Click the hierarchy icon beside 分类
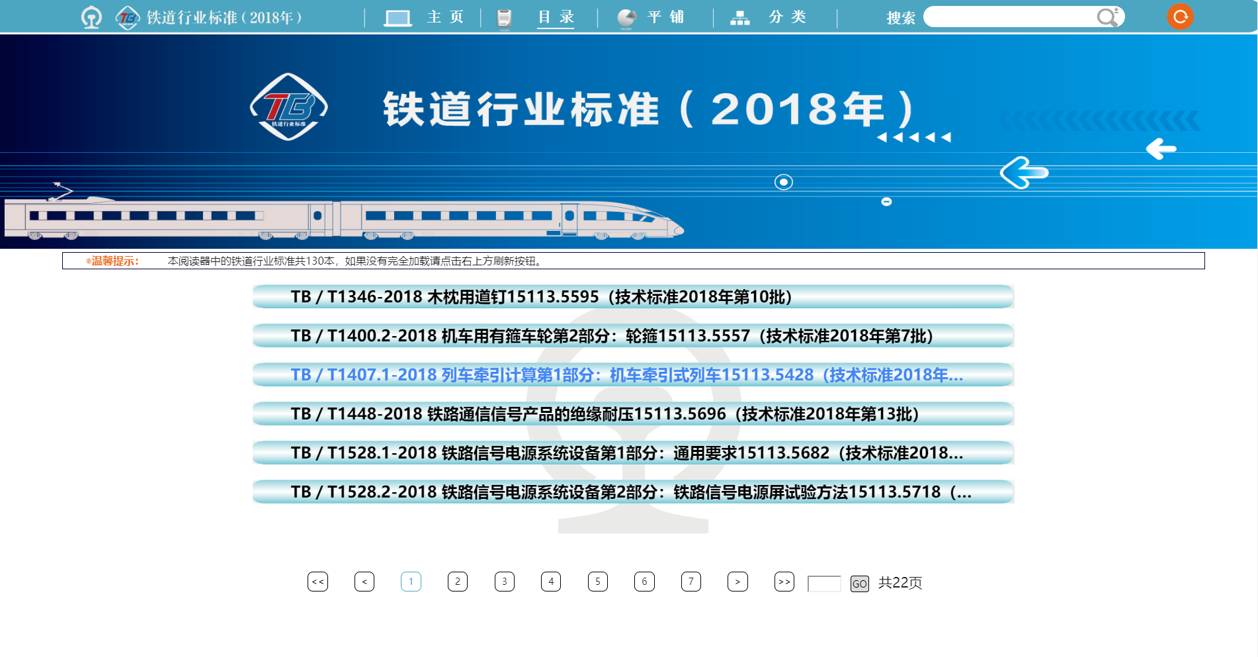The width and height of the screenshot is (1258, 657). 740,18
